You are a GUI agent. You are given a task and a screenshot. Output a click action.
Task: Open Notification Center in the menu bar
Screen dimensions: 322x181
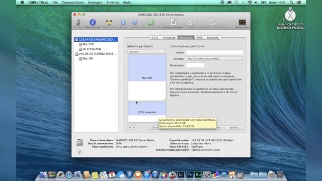pyautogui.click(x=299, y=3)
